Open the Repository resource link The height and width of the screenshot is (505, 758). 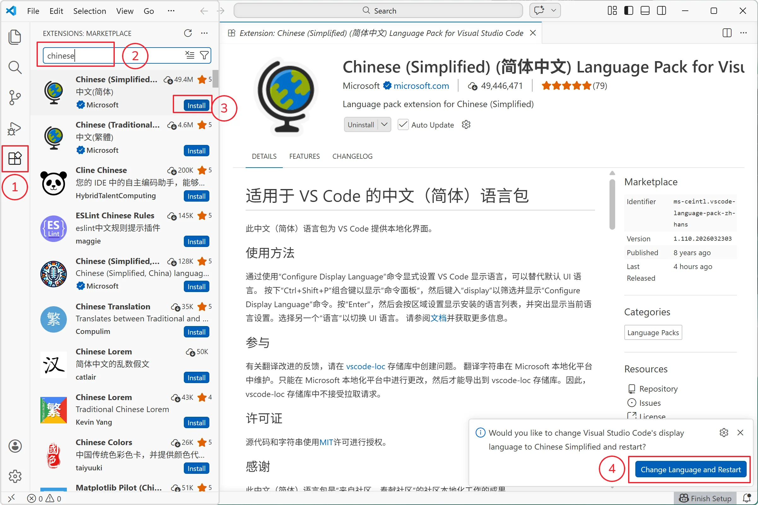click(658, 389)
